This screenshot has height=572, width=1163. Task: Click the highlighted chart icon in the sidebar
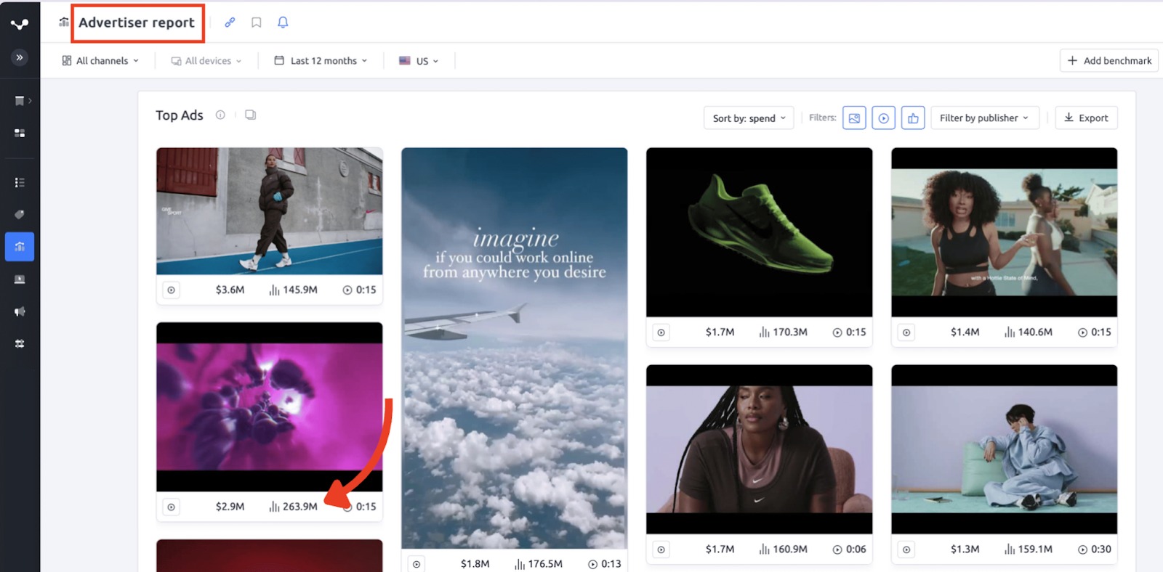(x=20, y=247)
